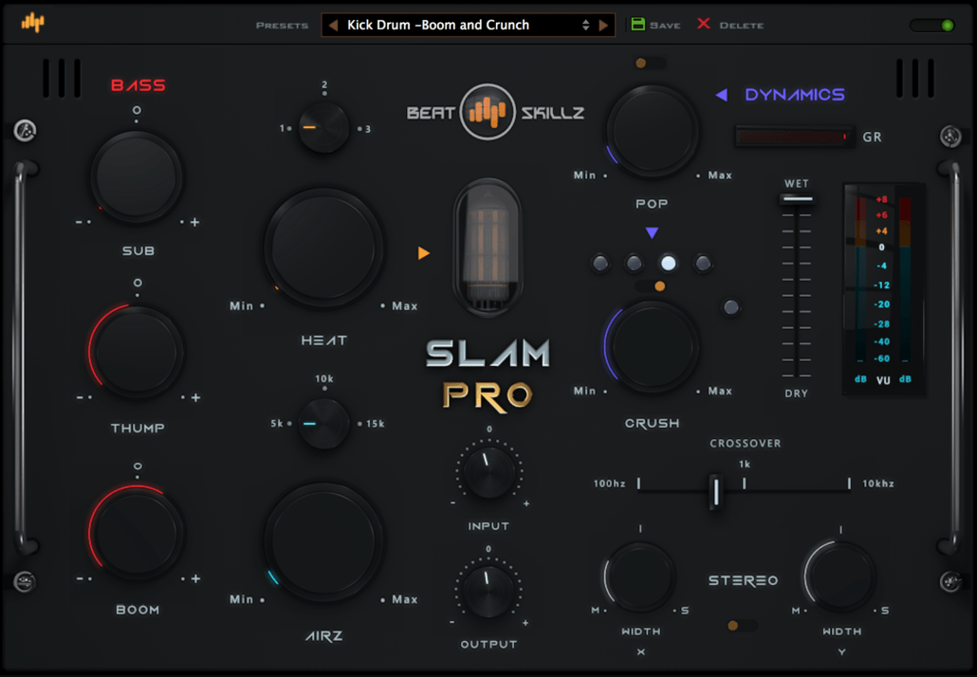
Task: Click the STEREO section label
Action: coord(744,580)
